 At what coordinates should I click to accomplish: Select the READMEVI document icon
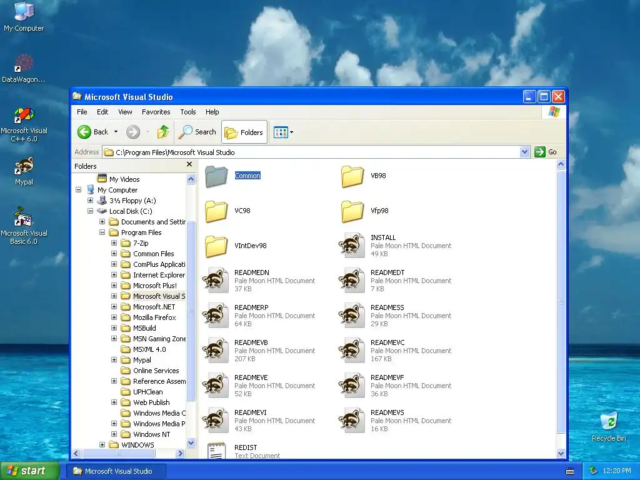point(216,421)
